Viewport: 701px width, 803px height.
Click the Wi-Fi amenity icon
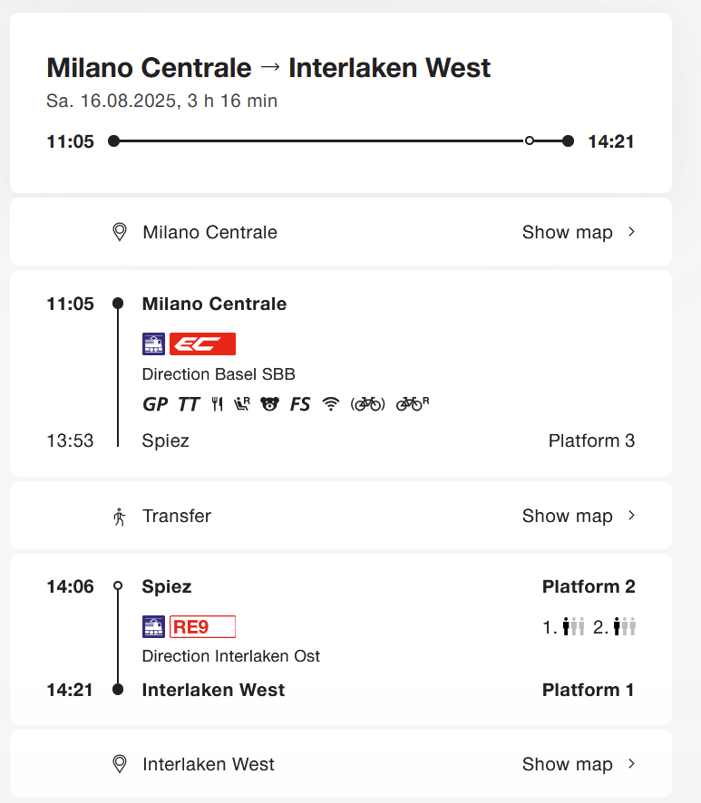(331, 404)
